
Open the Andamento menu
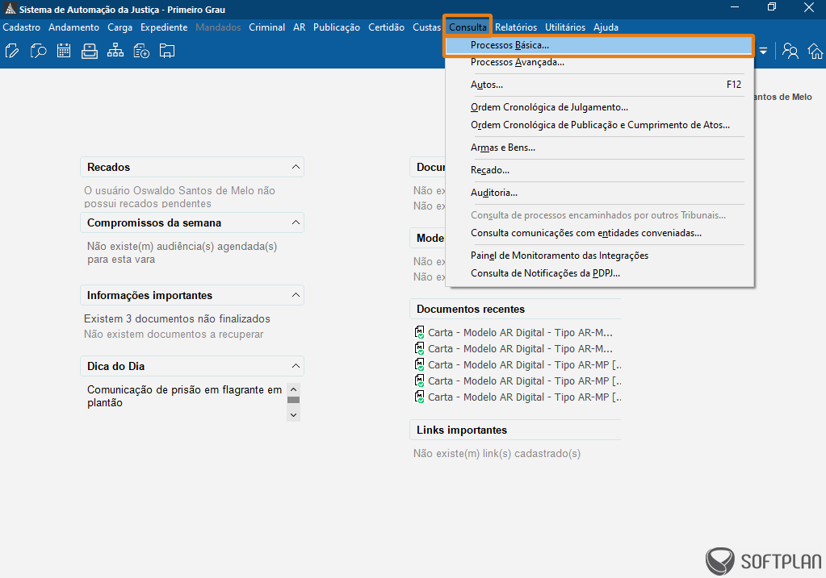[73, 27]
